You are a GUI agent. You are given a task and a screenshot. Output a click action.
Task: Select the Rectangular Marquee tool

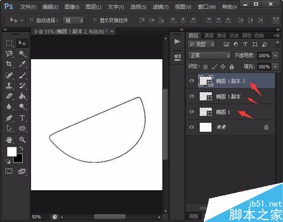(9, 43)
